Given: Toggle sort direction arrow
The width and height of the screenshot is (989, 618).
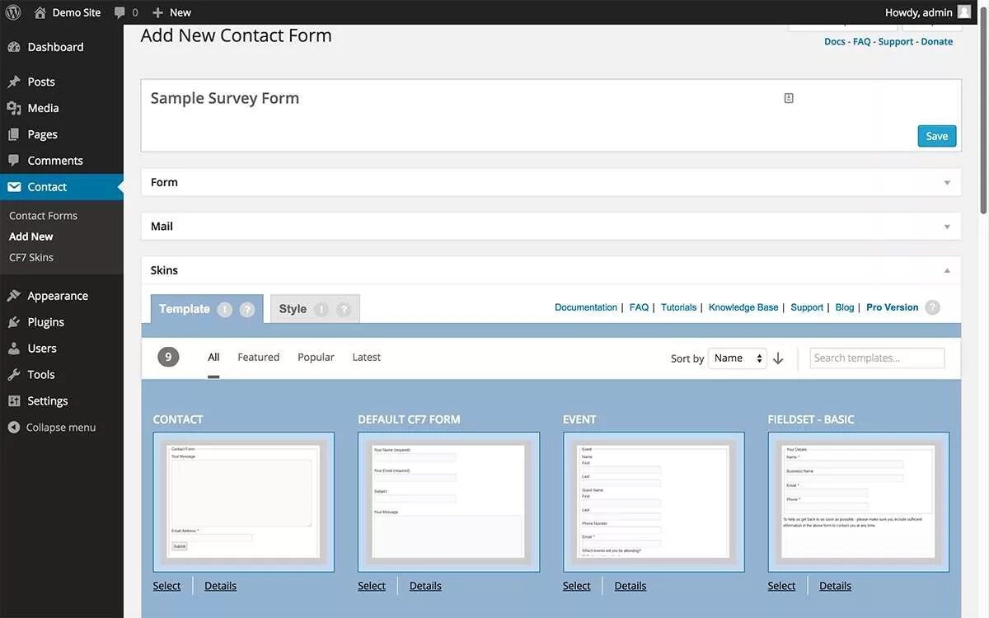Looking at the screenshot, I should tap(778, 358).
